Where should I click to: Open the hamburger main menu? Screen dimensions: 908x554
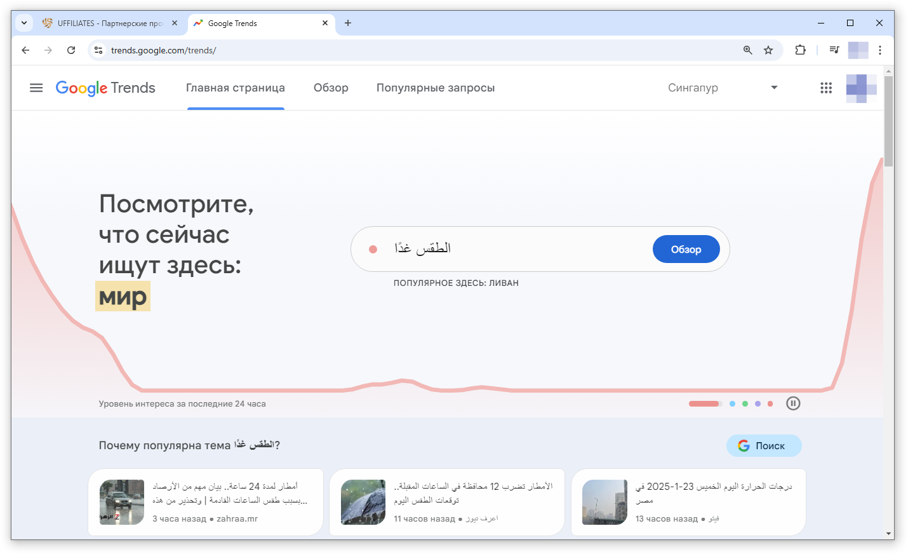click(x=36, y=88)
